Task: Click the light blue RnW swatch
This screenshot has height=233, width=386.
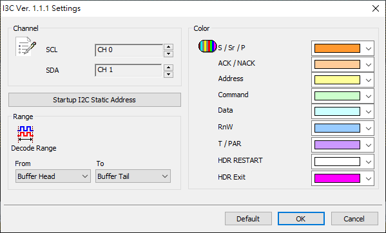Action: coord(337,128)
